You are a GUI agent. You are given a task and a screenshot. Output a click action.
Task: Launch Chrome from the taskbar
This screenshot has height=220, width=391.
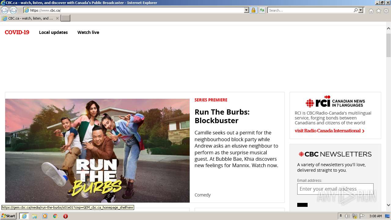(x=55, y=216)
